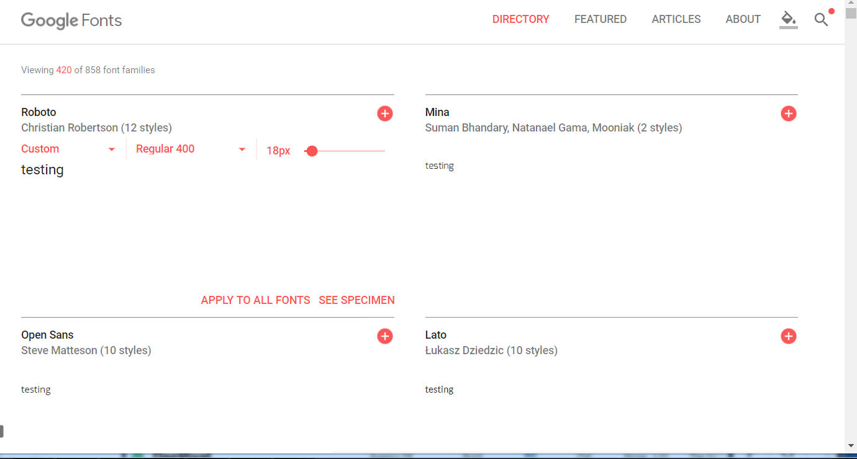857x459 pixels.
Task: Click the Viewing 420 of 858 count
Action: (88, 70)
